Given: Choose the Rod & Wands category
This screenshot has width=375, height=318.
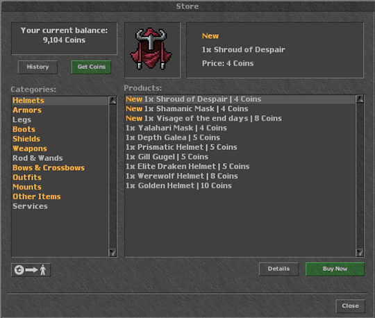Looking at the screenshot, I should 37,158.
